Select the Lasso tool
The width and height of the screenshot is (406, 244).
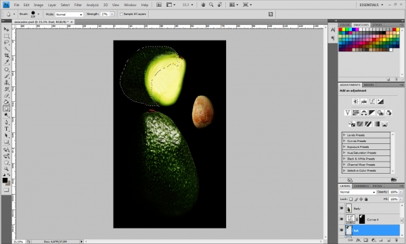pyautogui.click(x=6, y=43)
